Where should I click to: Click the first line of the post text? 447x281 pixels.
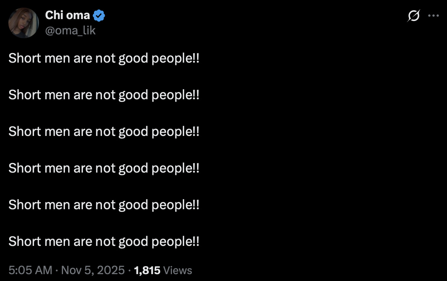tap(104, 58)
